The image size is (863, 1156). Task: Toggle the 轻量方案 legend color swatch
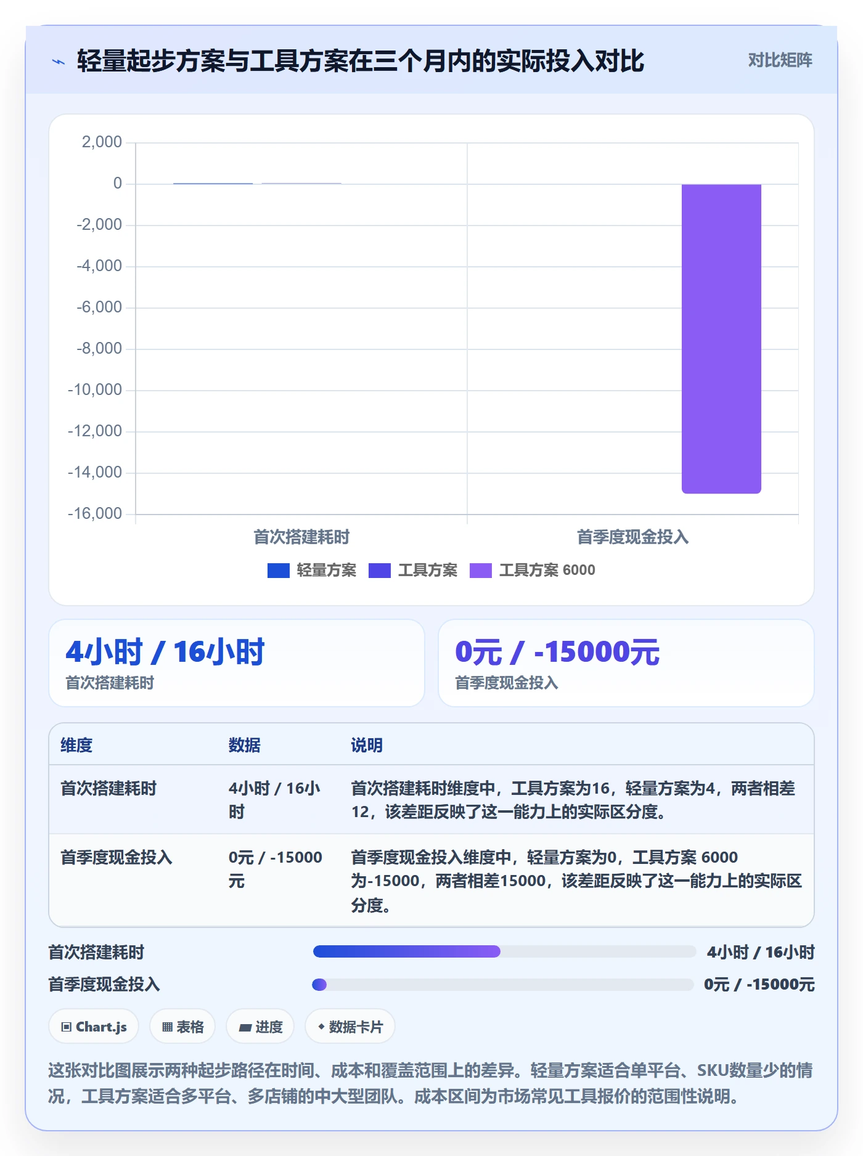pyautogui.click(x=278, y=571)
